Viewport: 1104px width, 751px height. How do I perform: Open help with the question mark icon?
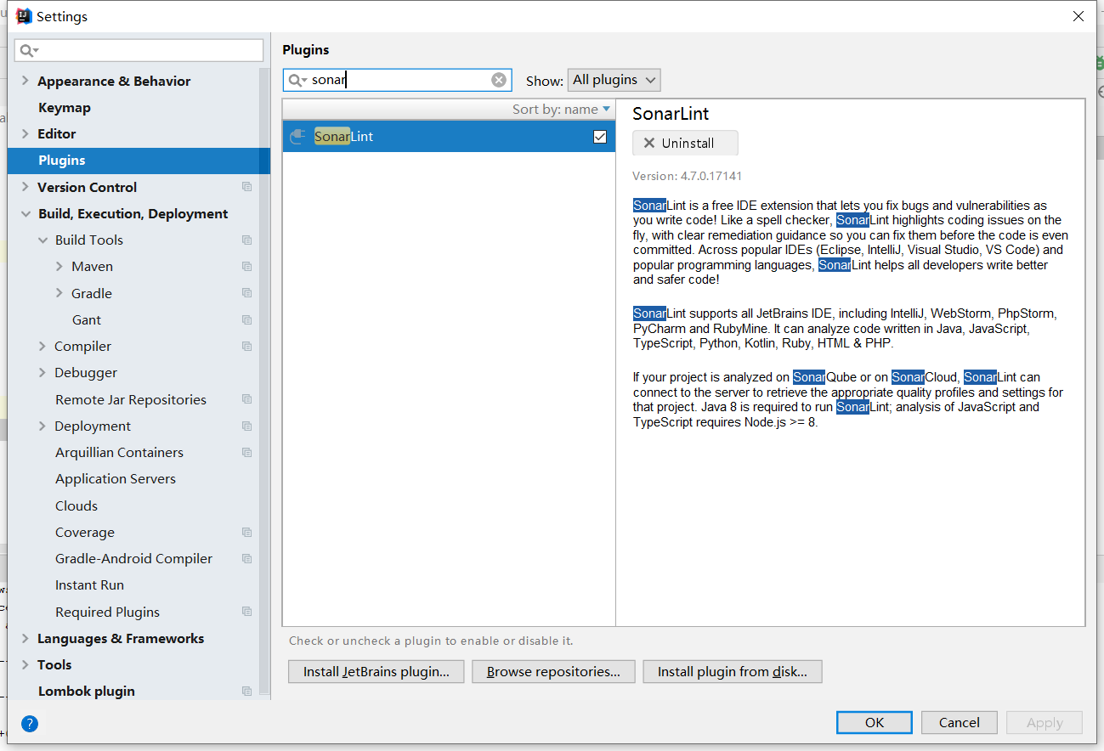tap(30, 724)
